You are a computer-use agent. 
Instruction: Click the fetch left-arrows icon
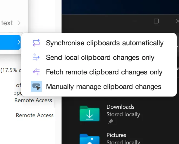[x=36, y=72]
